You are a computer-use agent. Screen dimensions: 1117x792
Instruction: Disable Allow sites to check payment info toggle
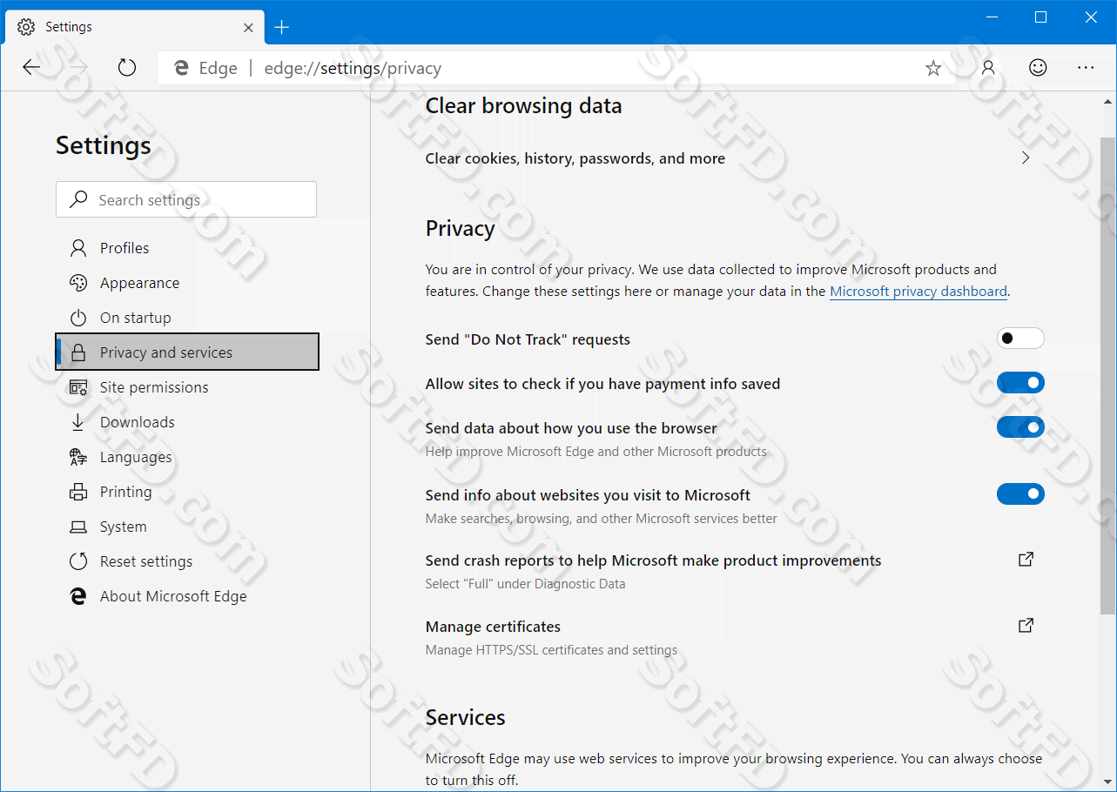pyautogui.click(x=1020, y=383)
